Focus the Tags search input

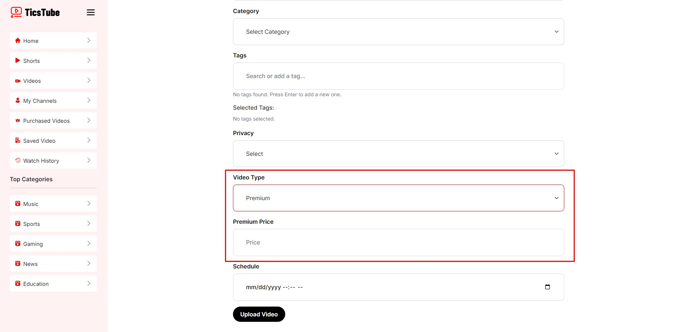(x=398, y=76)
